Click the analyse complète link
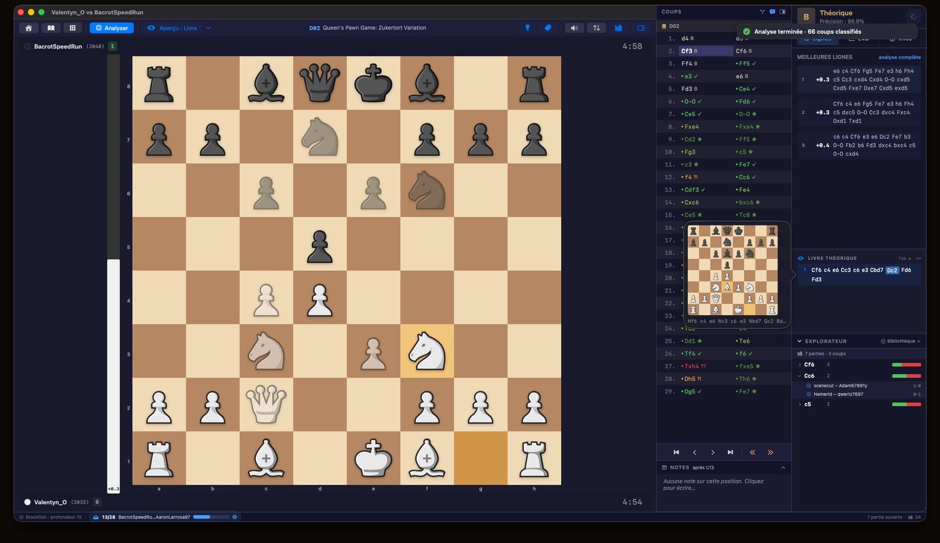 coord(899,57)
